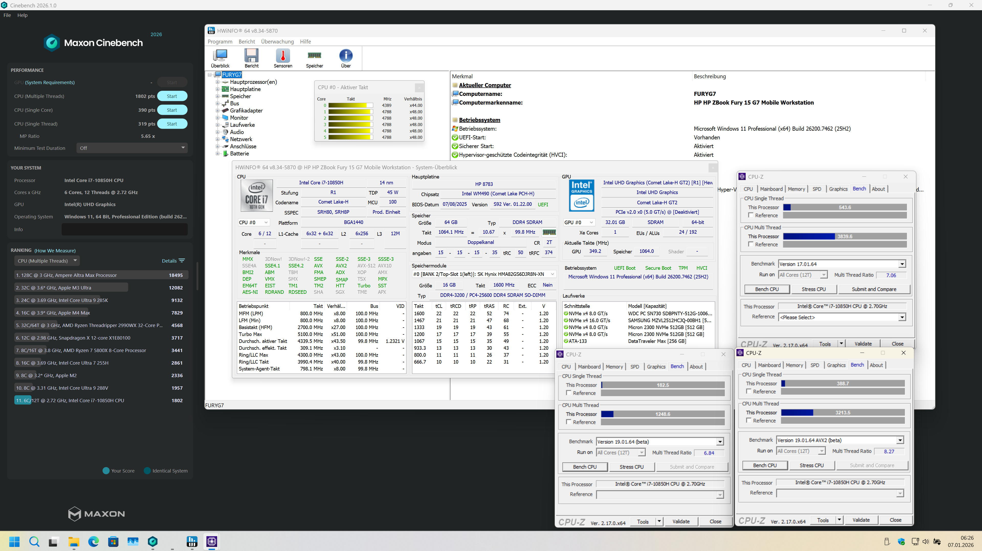Click the Bericht floppy disk toolbar icon

251,56
